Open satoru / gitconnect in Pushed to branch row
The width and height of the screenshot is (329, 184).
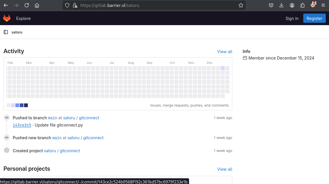point(81,118)
